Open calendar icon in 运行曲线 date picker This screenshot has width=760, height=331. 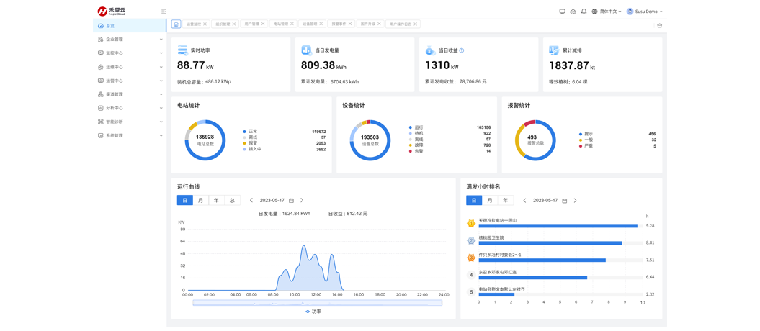tap(291, 201)
